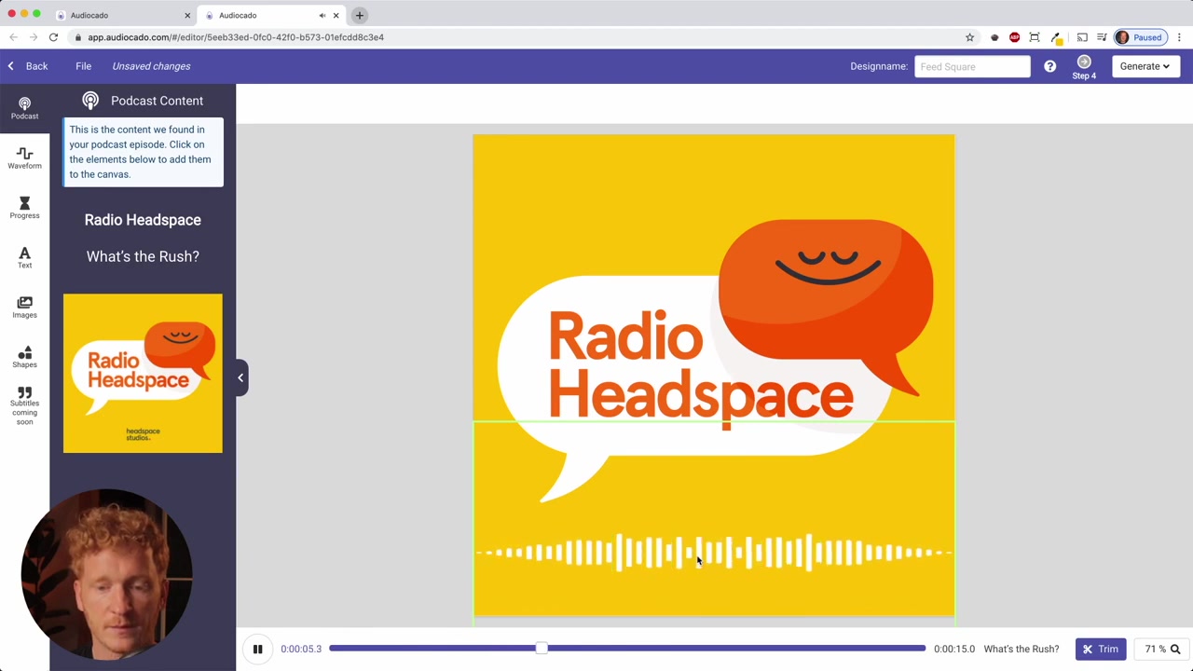Pause the audio playback
Screen dimensions: 1193x671
pyautogui.click(x=257, y=649)
